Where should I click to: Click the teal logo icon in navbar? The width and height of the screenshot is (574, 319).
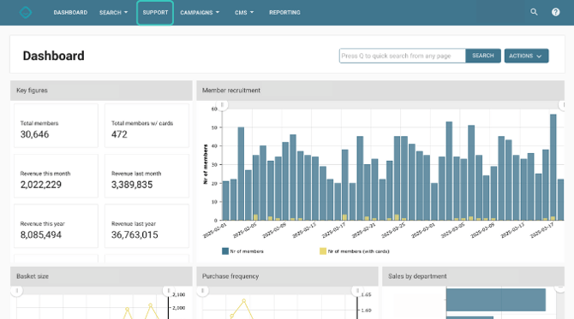26,13
